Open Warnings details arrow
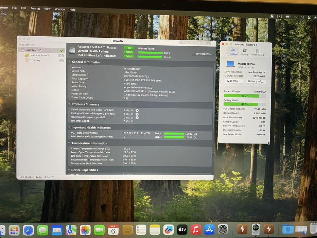This screenshot has height=238, width=317. (x=137, y=118)
